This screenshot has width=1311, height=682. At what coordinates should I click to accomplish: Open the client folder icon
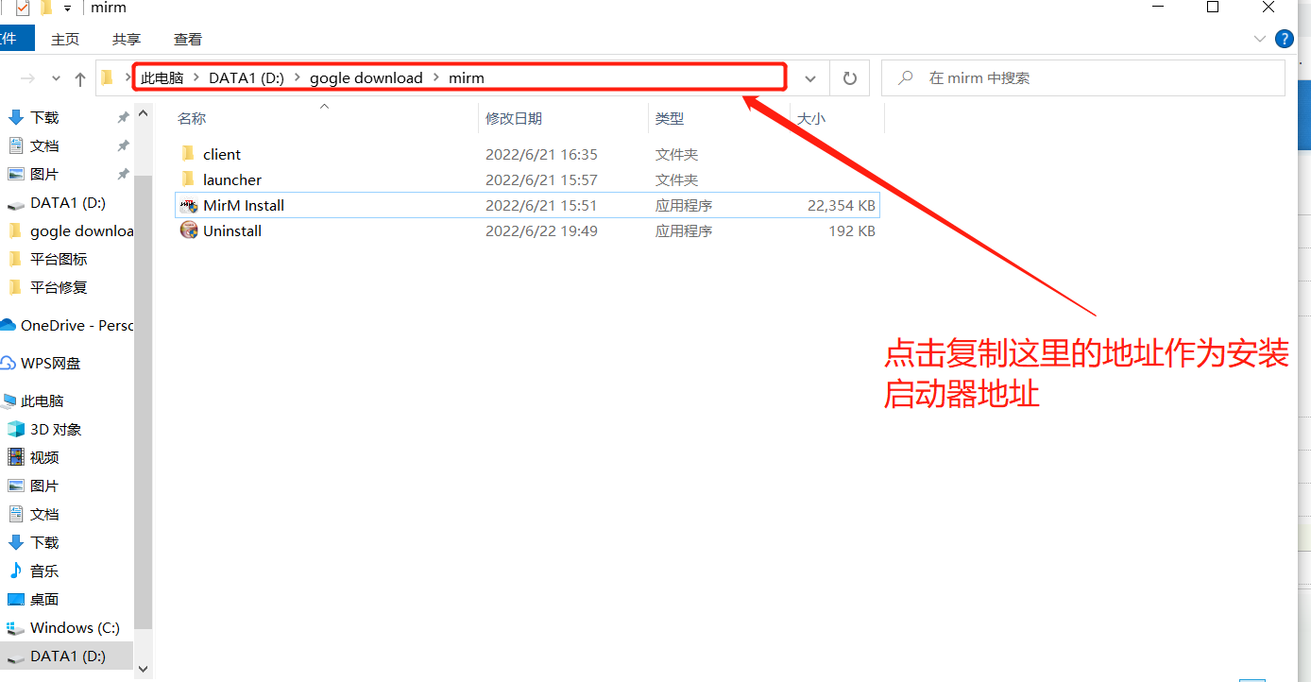coord(189,154)
